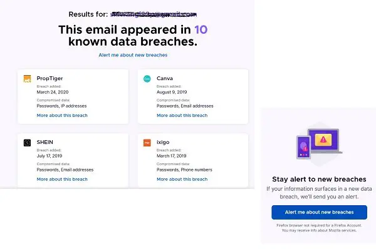
Task: Select the Canva breach card title
Action: pos(164,78)
